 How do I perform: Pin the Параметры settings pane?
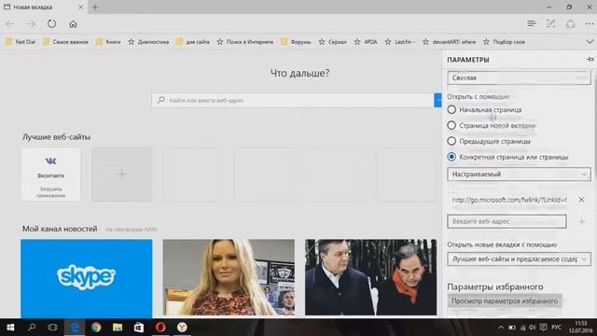point(590,60)
